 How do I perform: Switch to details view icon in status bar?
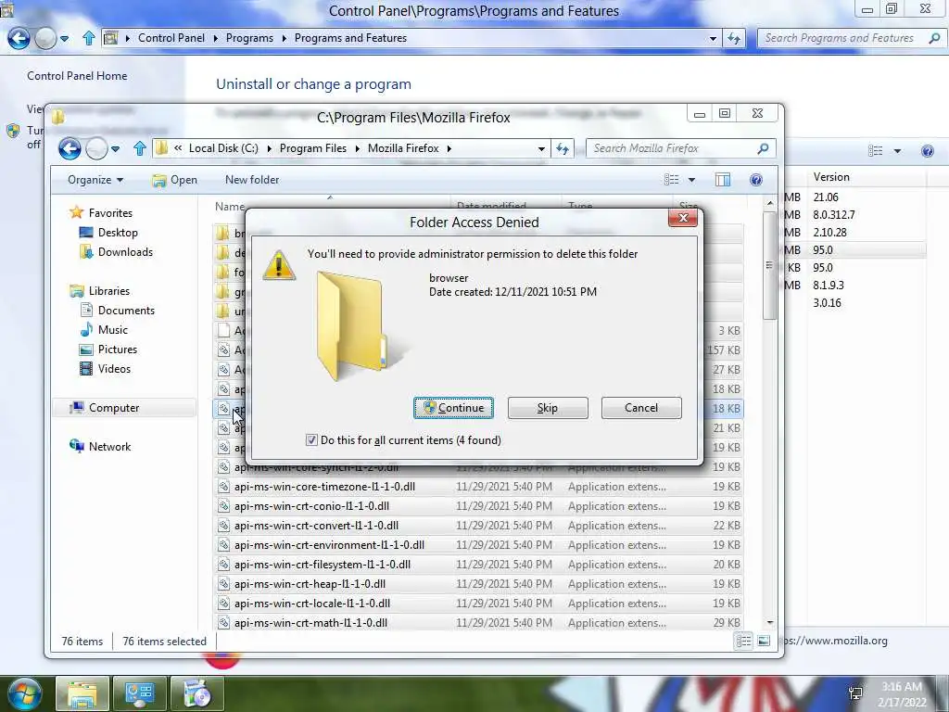coord(744,641)
